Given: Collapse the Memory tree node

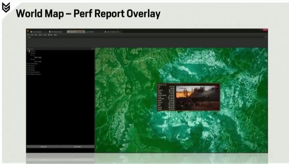Looking at the screenshot, I should point(29,53).
